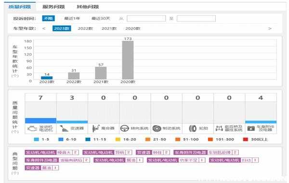The width and height of the screenshot is (289, 183).
Task: Switch to the 服务问题 tab
Action: point(53,7)
